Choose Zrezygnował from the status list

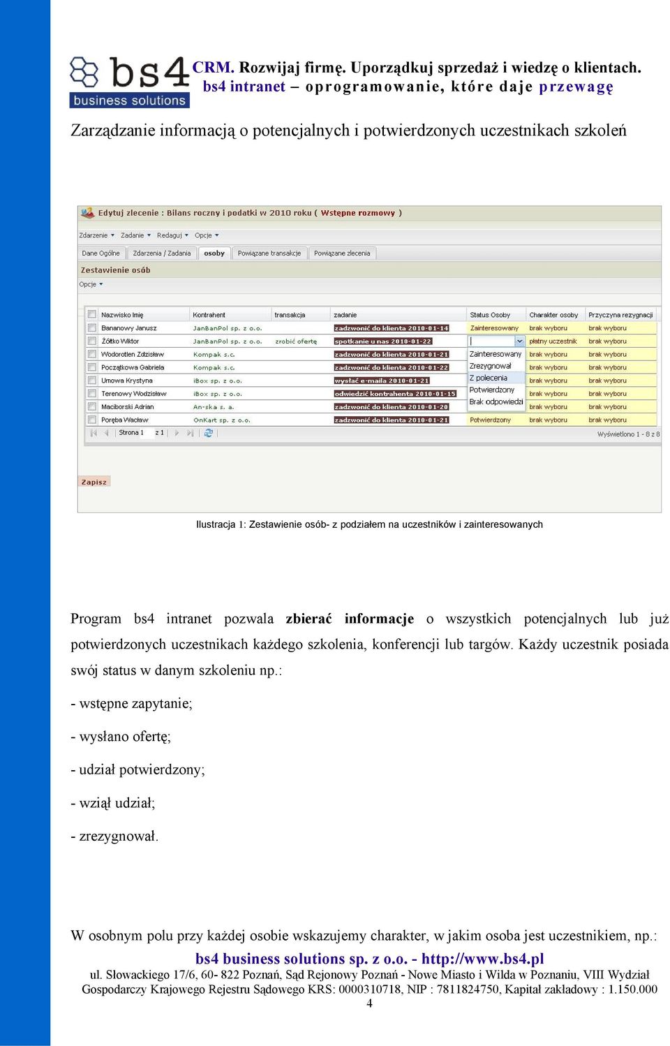[x=496, y=366]
